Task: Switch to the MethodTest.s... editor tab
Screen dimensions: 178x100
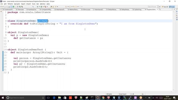Action: coord(74,10)
